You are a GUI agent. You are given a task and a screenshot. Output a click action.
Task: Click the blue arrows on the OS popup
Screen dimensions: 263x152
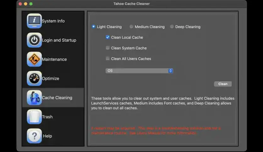pyautogui.click(x=171, y=71)
